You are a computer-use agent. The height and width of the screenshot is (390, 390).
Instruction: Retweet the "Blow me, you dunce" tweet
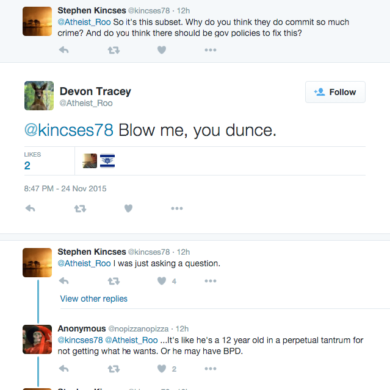(80, 208)
